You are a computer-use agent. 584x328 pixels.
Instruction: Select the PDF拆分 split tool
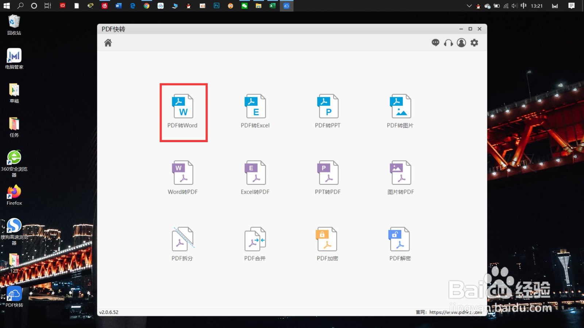tap(182, 244)
